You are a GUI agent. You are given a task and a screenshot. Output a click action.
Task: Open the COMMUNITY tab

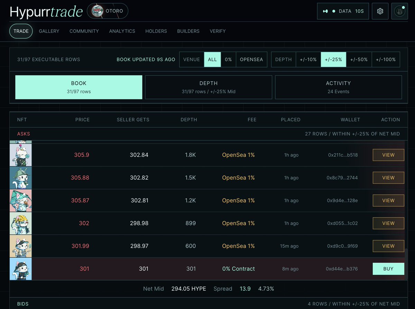84,31
